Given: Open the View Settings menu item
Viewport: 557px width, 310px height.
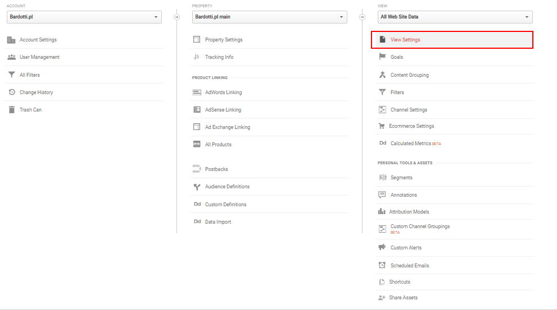Looking at the screenshot, I should [x=452, y=40].
